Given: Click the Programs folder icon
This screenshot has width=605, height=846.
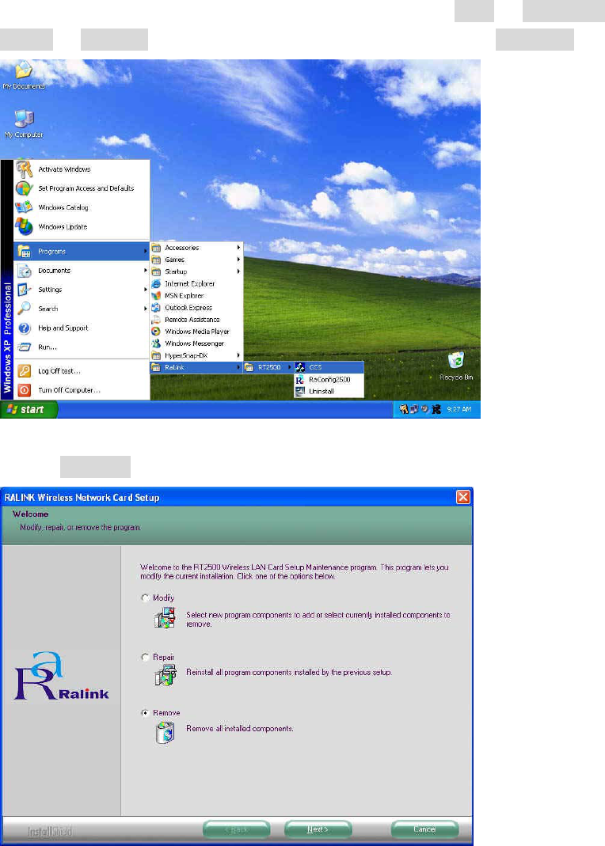Looking at the screenshot, I should point(25,252).
